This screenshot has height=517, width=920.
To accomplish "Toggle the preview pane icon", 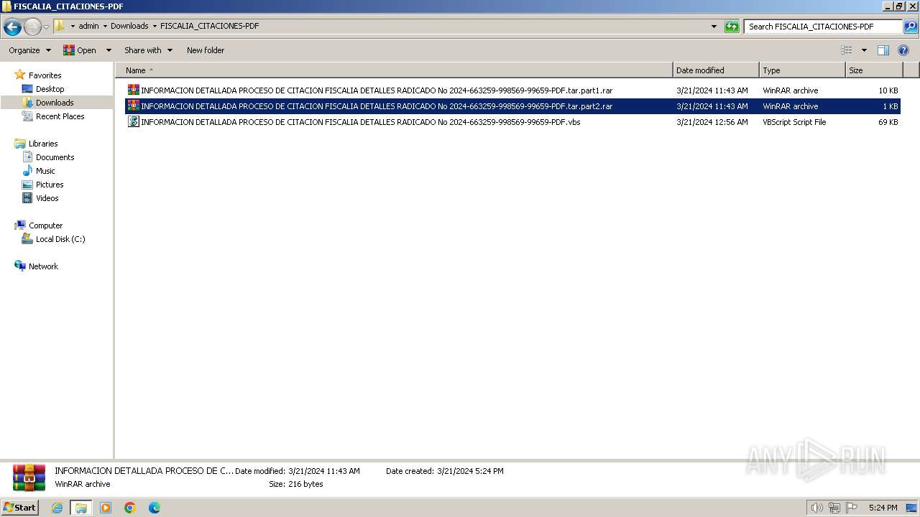I will (x=883, y=50).
